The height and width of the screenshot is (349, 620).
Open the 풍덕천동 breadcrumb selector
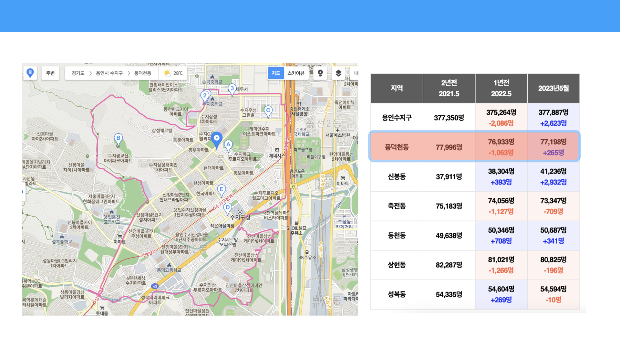[x=143, y=73]
